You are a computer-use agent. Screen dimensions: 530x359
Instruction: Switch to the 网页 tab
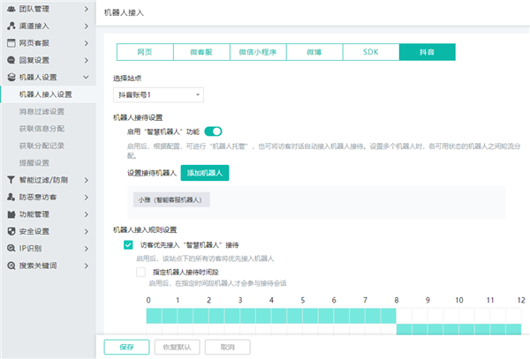145,52
